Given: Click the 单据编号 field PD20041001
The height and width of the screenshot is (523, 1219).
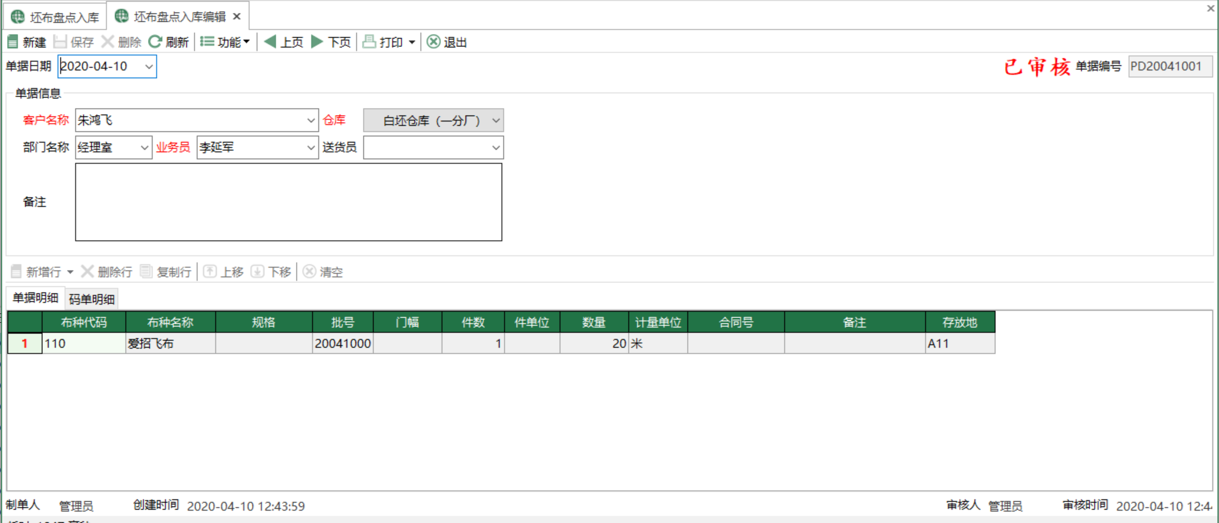Looking at the screenshot, I should [1170, 66].
